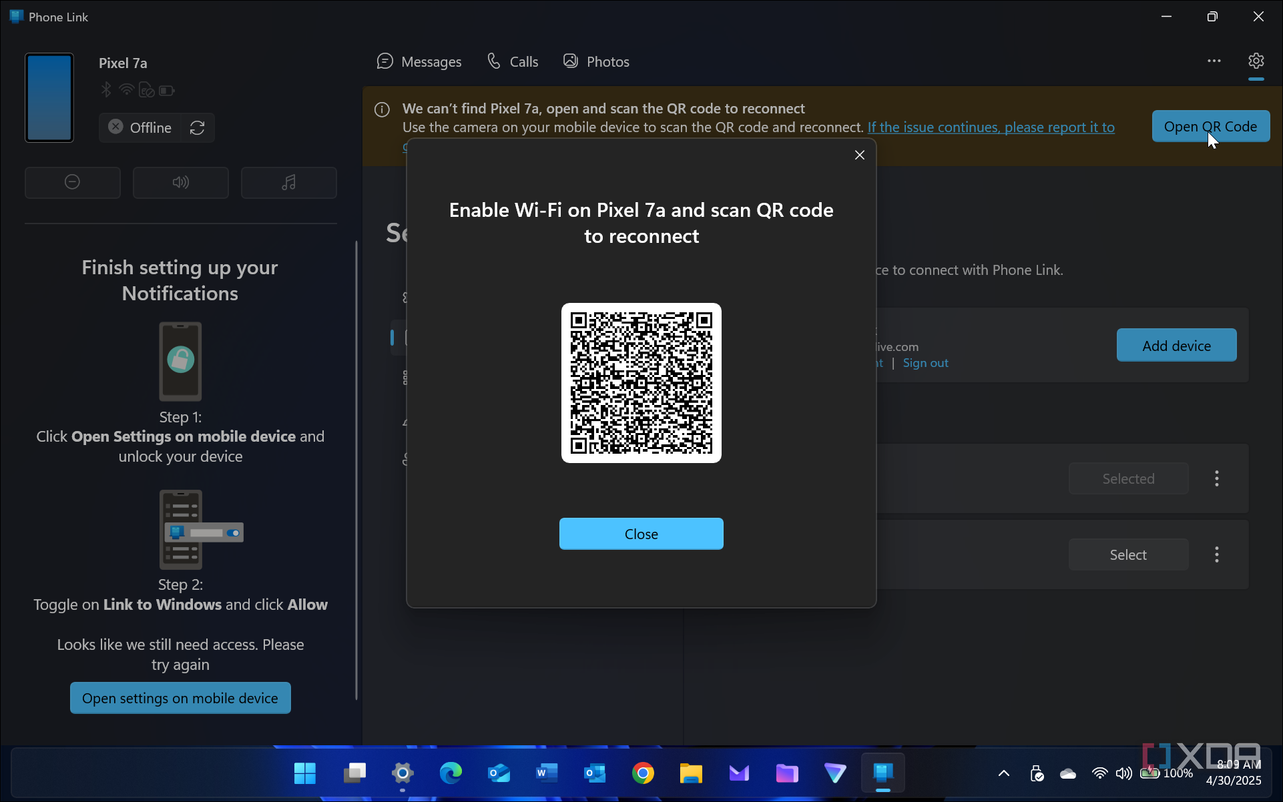Click Add device button
Image resolution: width=1283 pixels, height=802 pixels.
[1176, 346]
